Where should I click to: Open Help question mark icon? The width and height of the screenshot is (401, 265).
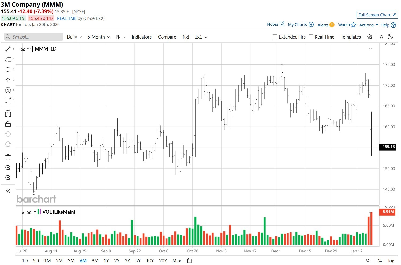[x=393, y=25]
